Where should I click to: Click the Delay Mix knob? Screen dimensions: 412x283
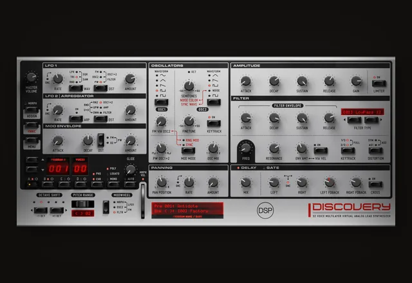(x=246, y=181)
